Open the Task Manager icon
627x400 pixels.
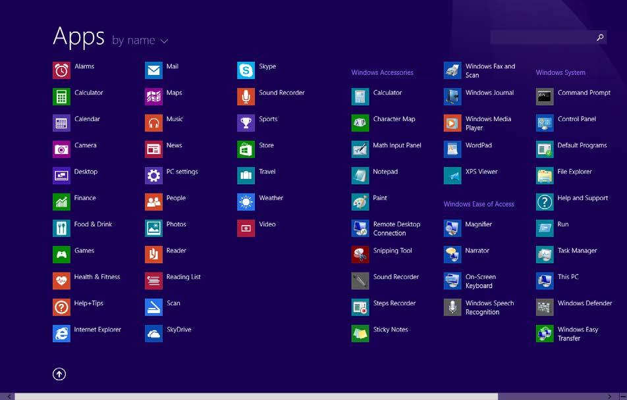[x=545, y=255]
